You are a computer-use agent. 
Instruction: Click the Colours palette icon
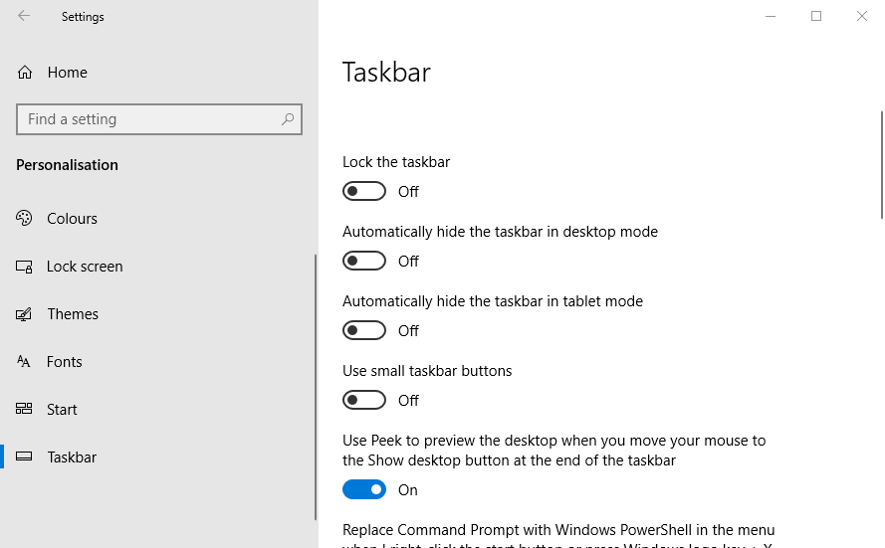click(x=24, y=218)
